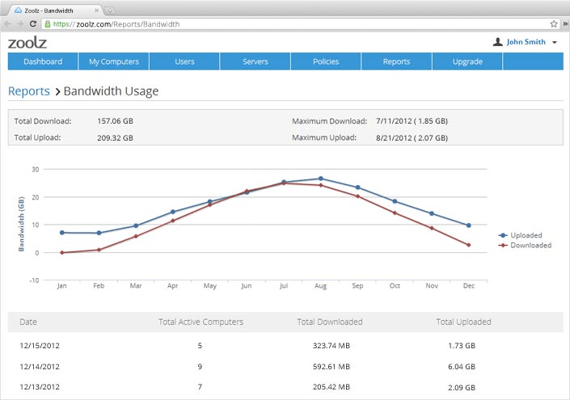Click the Bandwidth Usage page heading
The height and width of the screenshot is (400, 570).
111,91
